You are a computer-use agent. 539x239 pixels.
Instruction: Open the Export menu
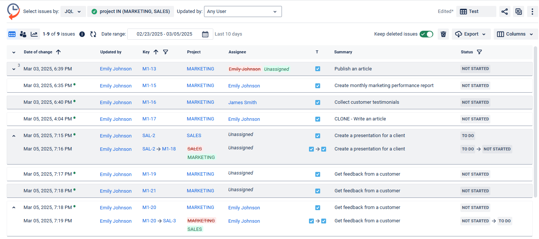pyautogui.click(x=471, y=34)
